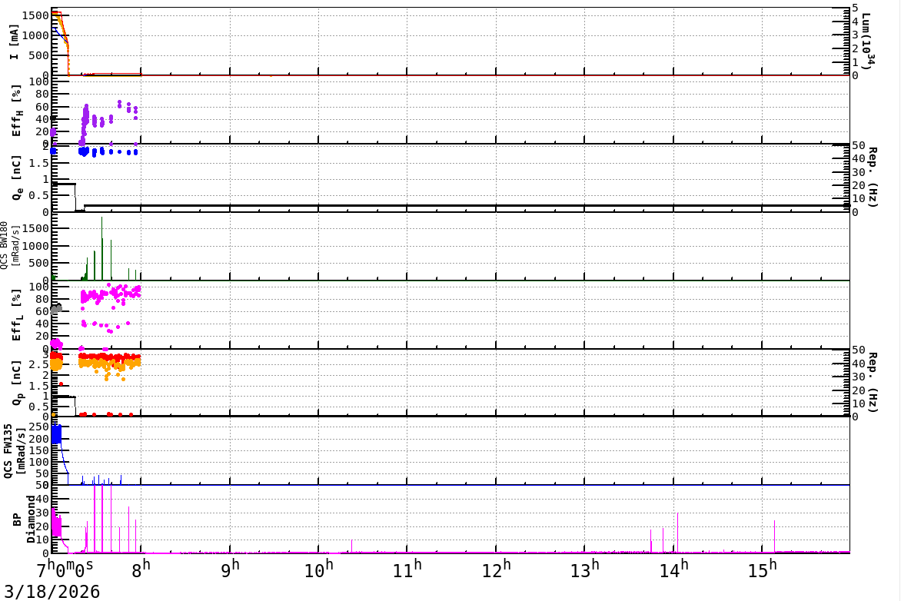Click the 12h time axis label
Screen dimensions: 901x601
[497, 568]
